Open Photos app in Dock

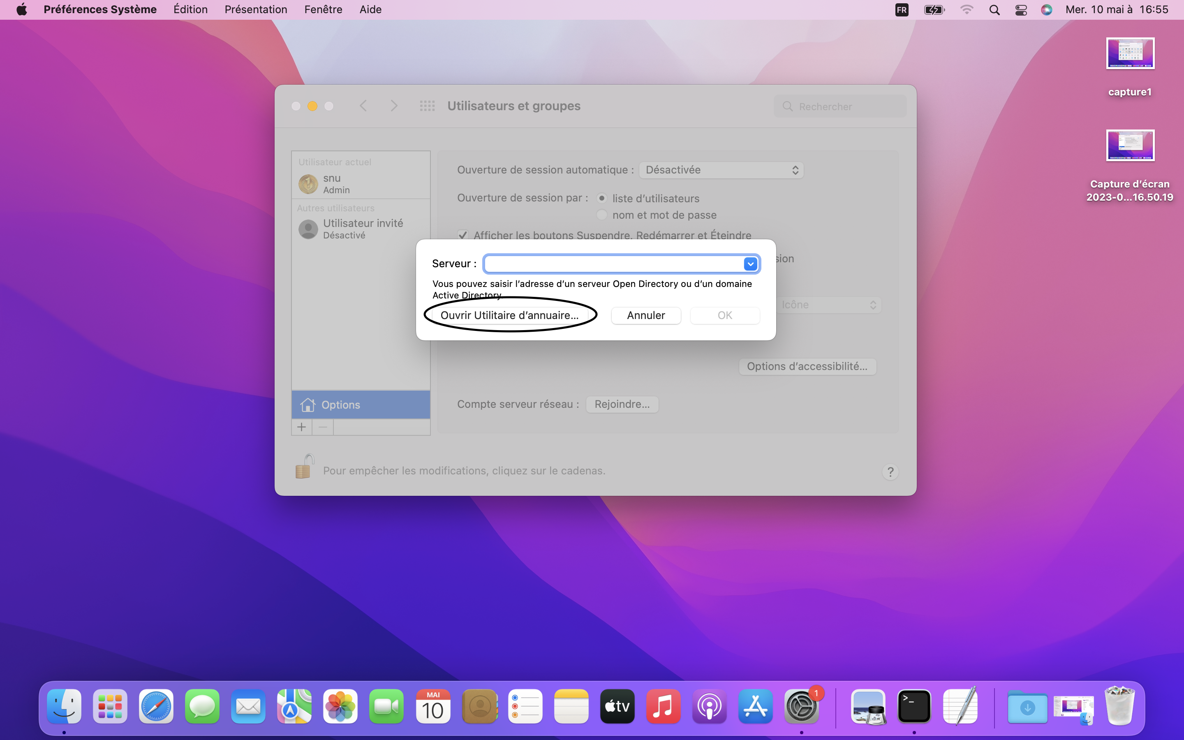(x=340, y=706)
